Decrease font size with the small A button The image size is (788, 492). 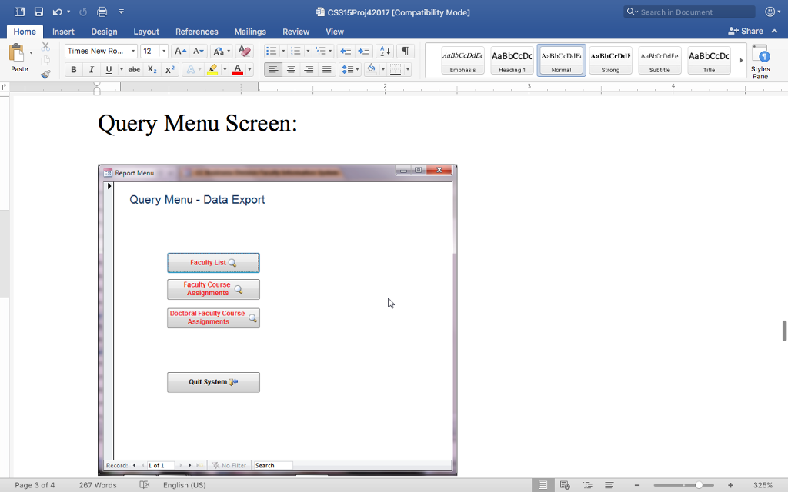tap(198, 52)
